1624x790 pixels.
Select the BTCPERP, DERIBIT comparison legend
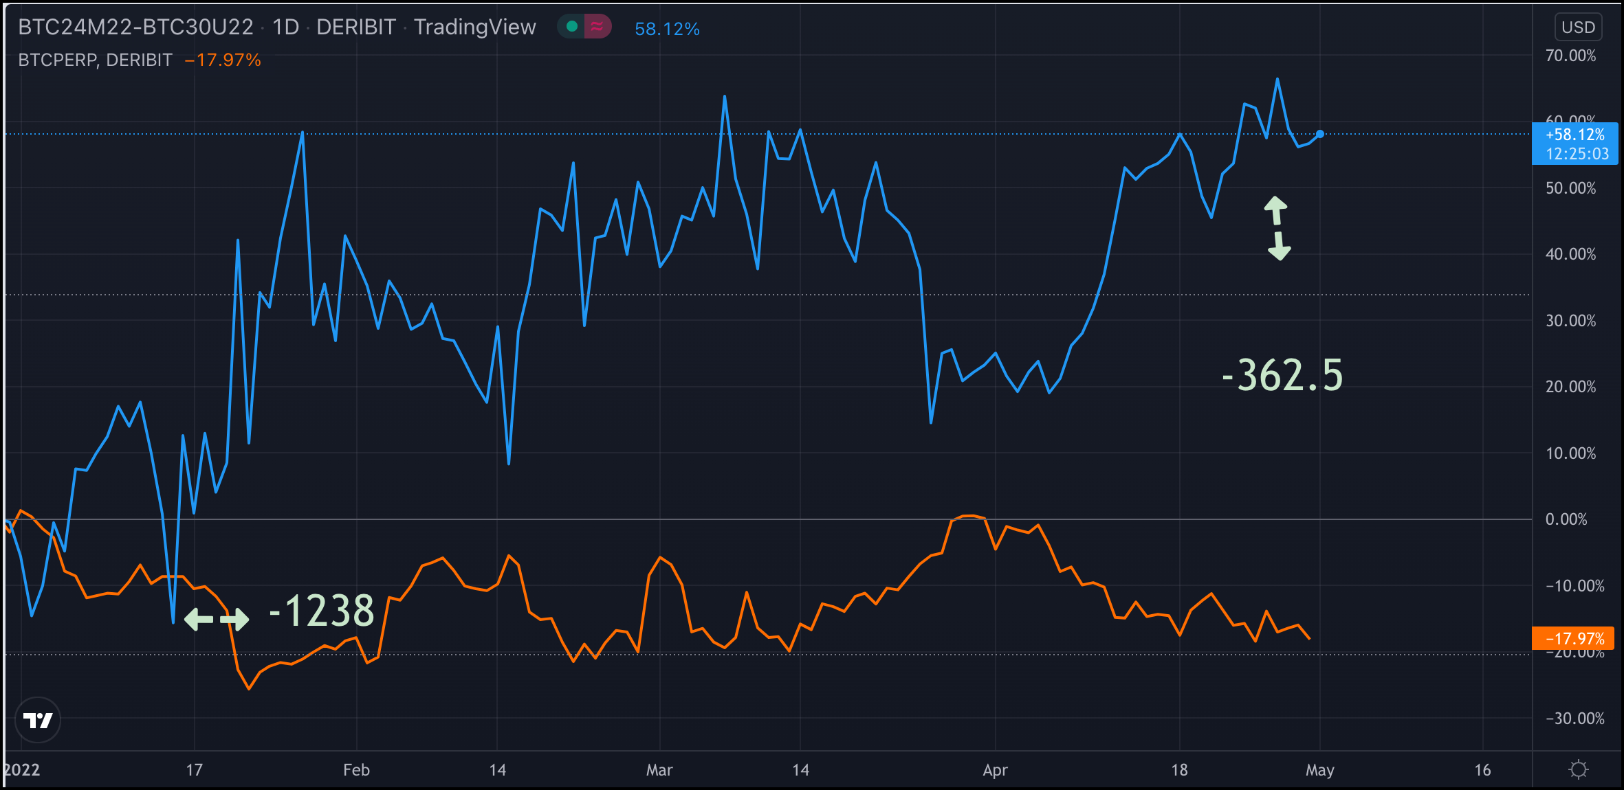click(95, 60)
